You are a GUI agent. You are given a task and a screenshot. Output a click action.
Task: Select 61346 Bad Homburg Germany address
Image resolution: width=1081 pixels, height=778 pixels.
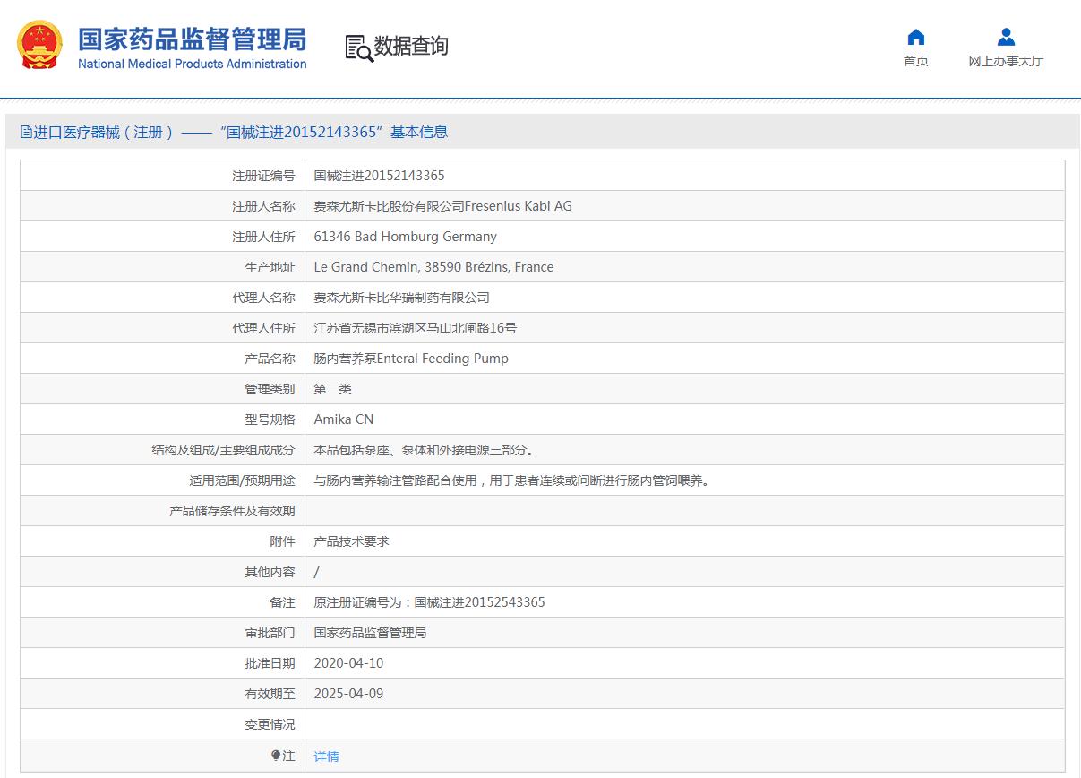(405, 237)
